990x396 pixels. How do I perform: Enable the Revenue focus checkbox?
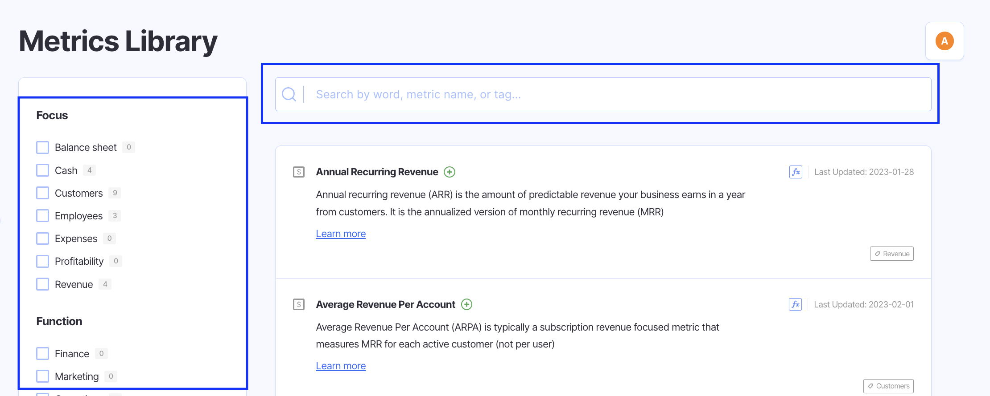pyautogui.click(x=43, y=284)
